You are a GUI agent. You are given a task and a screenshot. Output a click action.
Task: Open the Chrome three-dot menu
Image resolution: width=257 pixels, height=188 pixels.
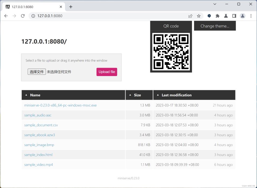click(x=251, y=16)
